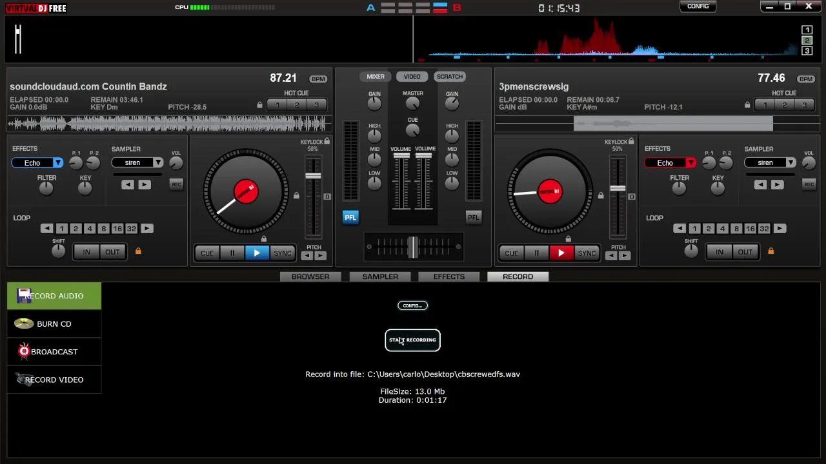Open recording Config settings

coord(412,305)
